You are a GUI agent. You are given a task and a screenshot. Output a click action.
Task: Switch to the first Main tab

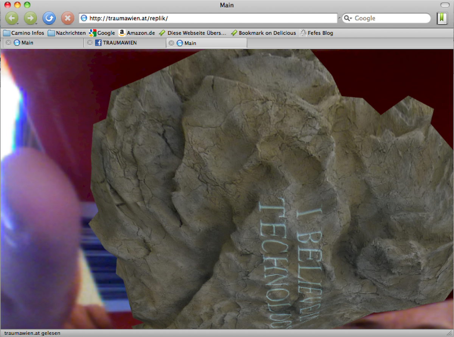tap(27, 43)
